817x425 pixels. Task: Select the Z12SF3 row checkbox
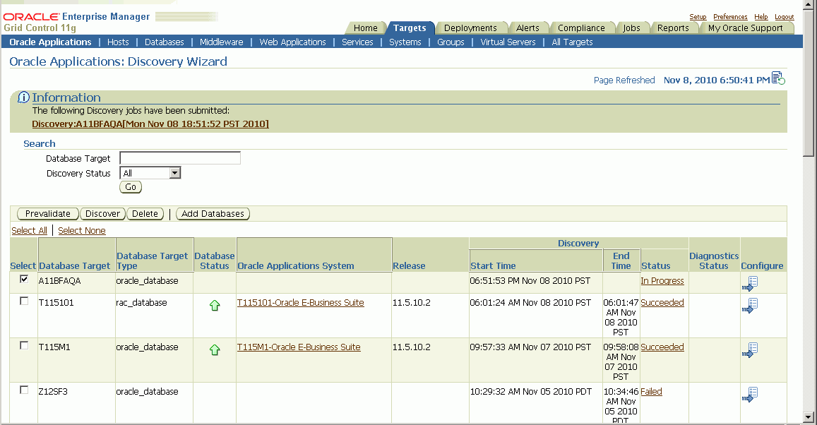(x=24, y=390)
